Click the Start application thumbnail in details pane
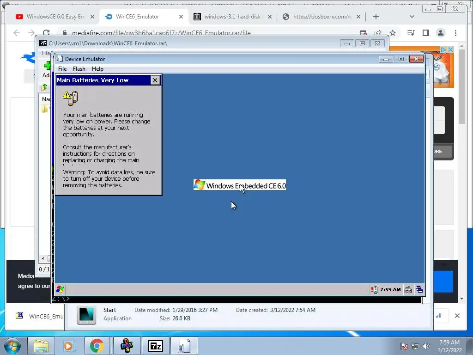This screenshot has width=473, height=355. pos(86,315)
